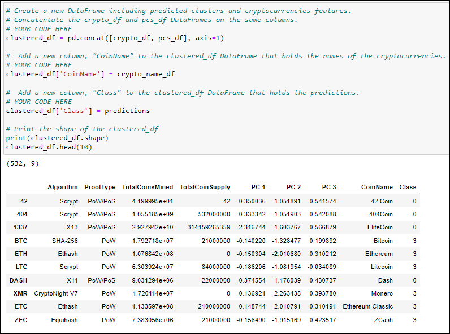Click the -2.263438 PC 2 value
The width and height of the screenshot is (450, 334).
(x=287, y=293)
